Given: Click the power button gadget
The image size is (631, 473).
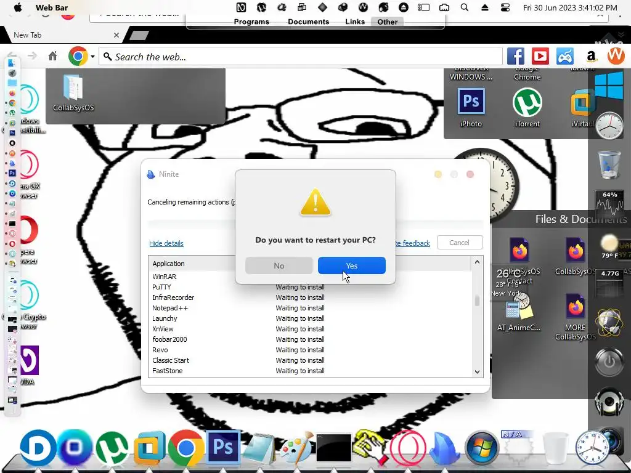Looking at the screenshot, I should coord(609,362).
